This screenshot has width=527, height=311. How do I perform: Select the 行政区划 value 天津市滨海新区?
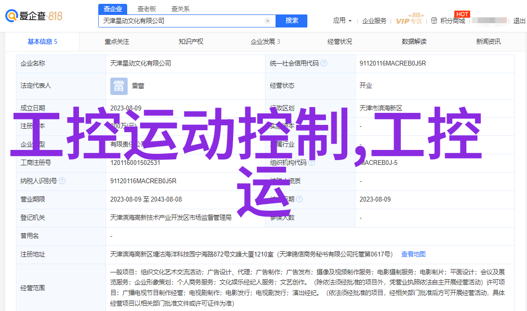tap(381, 108)
